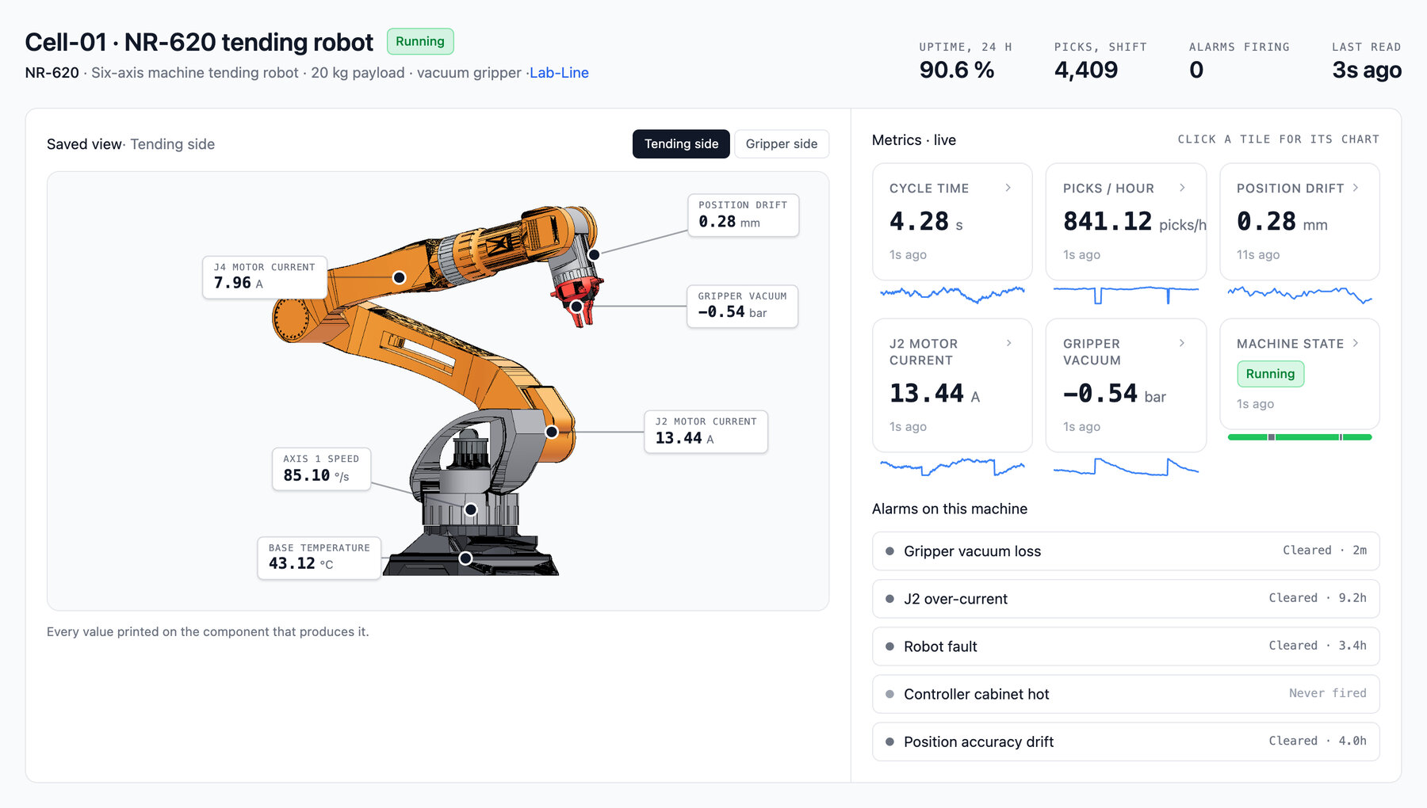Click the gripper vacuum hotspot dot on robot
The image size is (1427, 808).
(576, 306)
